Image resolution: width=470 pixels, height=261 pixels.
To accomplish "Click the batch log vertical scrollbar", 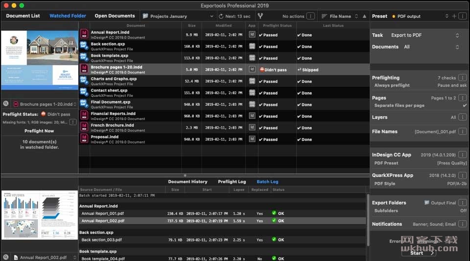I will [368, 220].
